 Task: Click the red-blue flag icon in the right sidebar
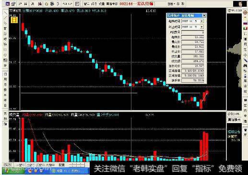(x=245, y=23)
